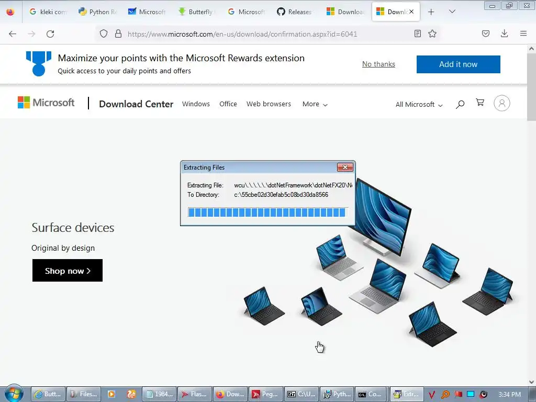536x402 pixels.
Task: Switch to the Pyth... installer taskbar item
Action: point(338,394)
